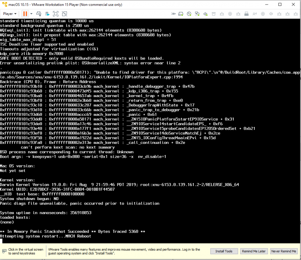Click '_DebuggerTrapWithState + 0x17' text
Screen dimensions: 301x260
(160, 105)
